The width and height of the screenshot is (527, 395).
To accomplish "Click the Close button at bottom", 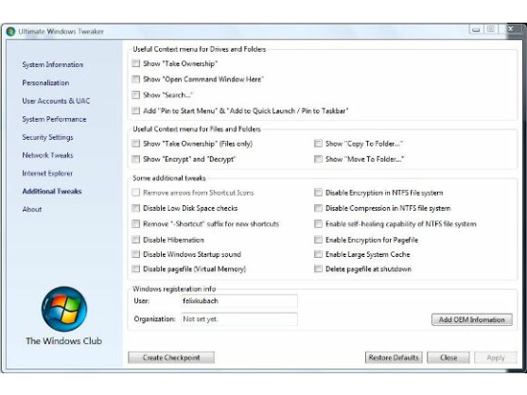I will pos(448,357).
